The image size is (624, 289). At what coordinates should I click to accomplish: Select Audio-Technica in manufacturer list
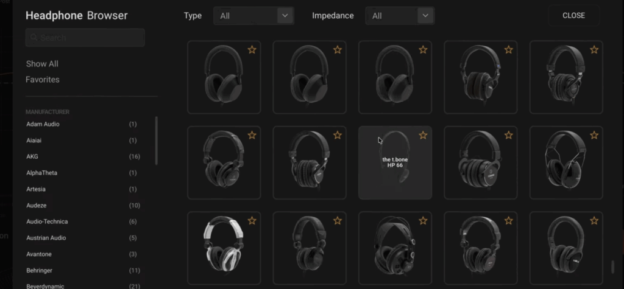(x=47, y=221)
